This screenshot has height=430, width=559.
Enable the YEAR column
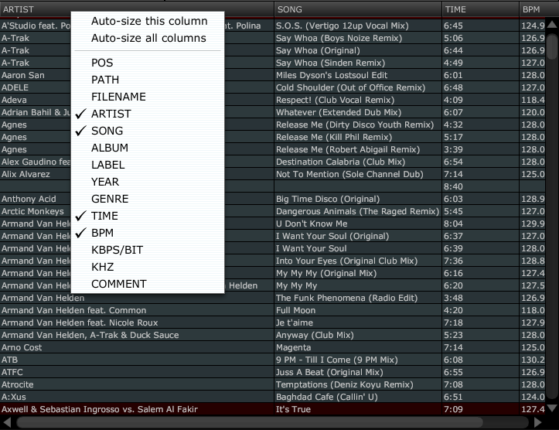tap(105, 182)
